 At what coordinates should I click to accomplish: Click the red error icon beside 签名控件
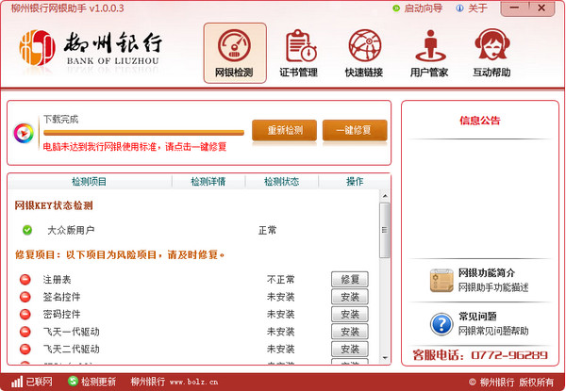click(x=25, y=297)
